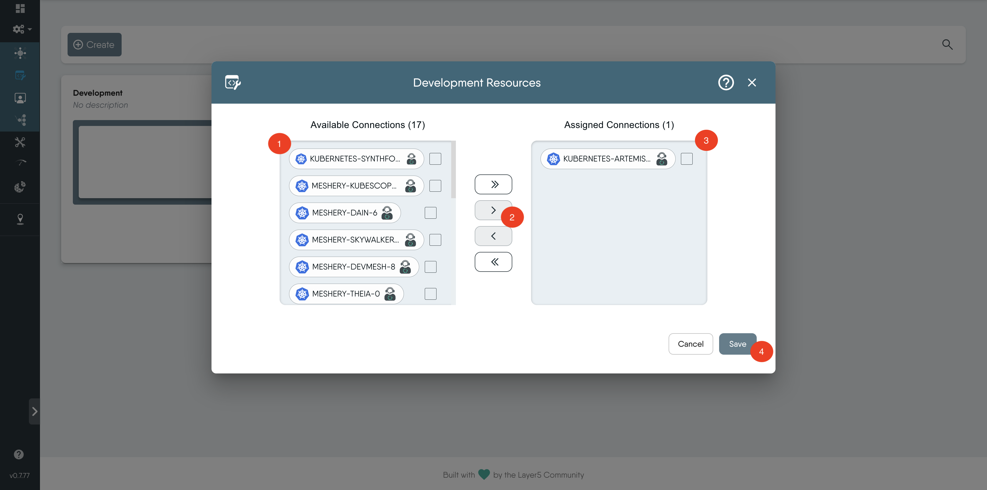Close the Development Resources dialog

[752, 82]
